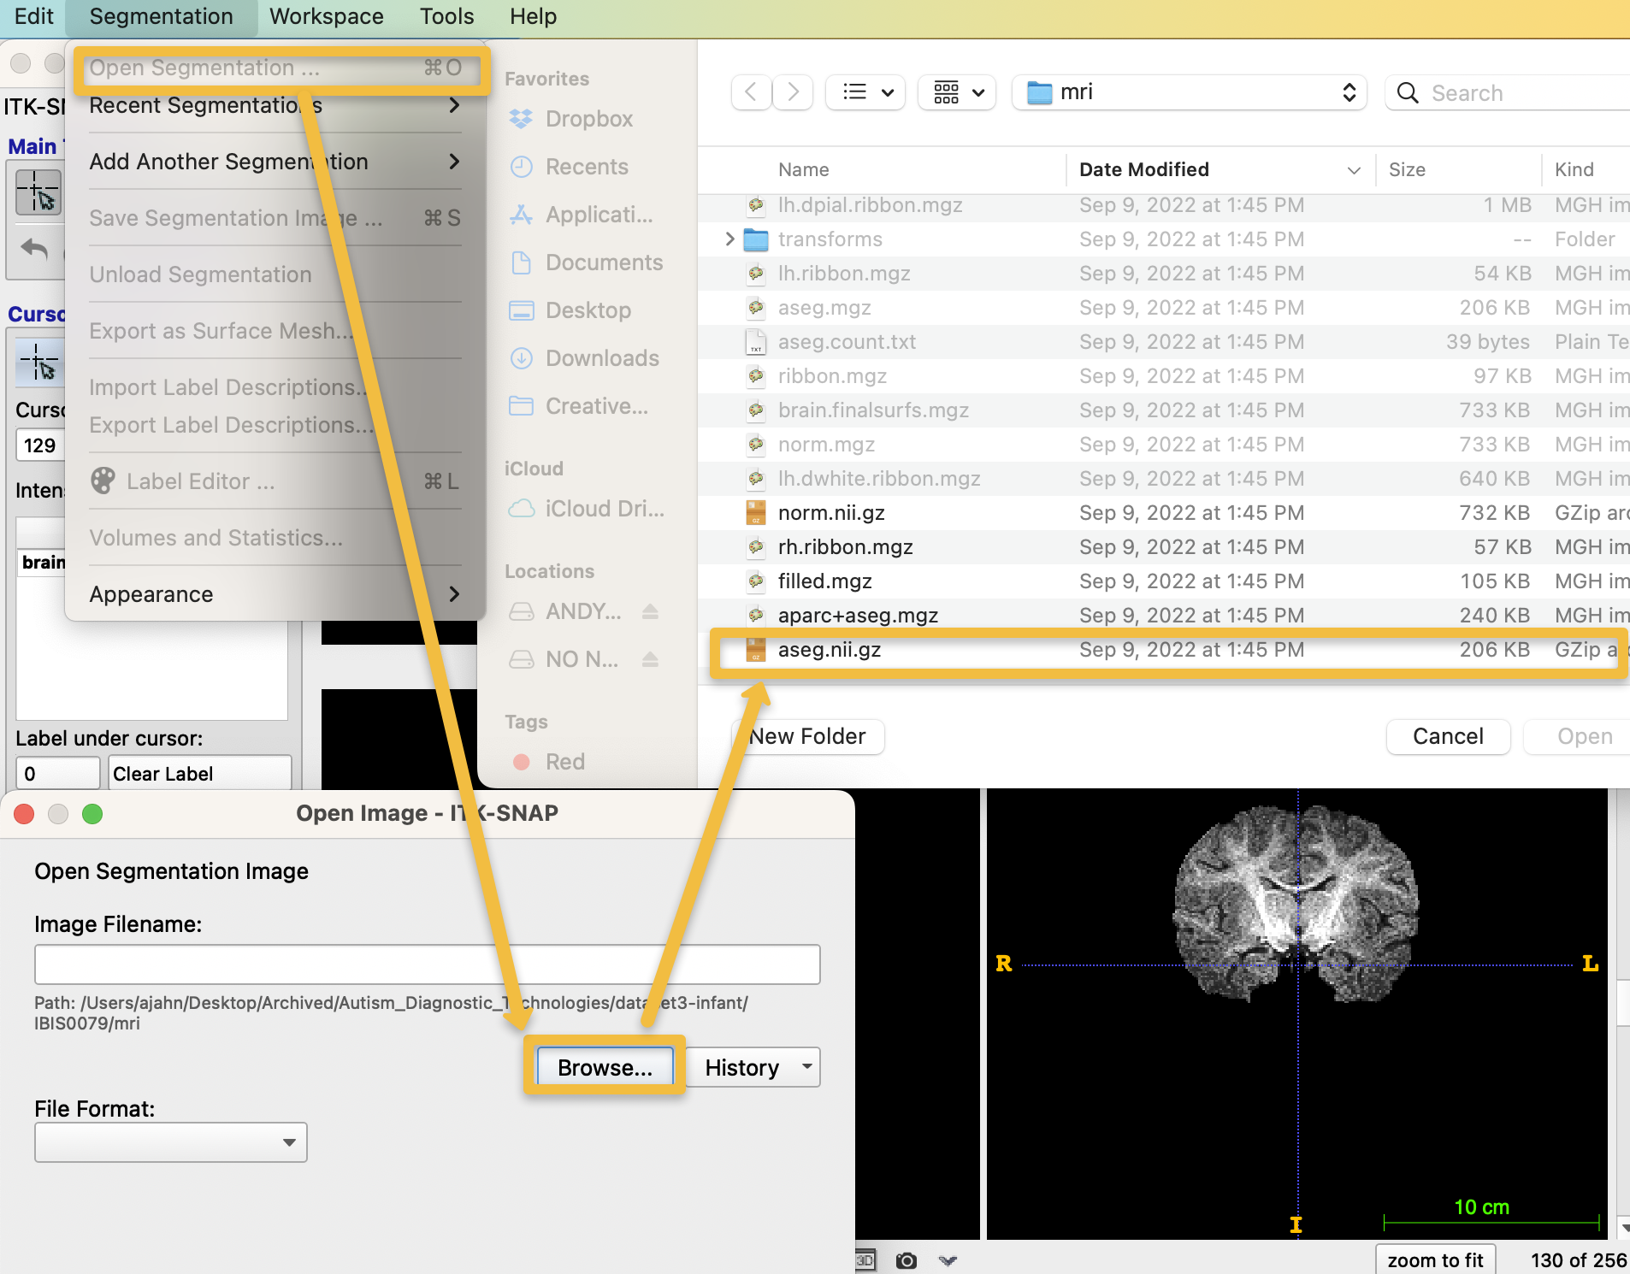Click the magnifier icon in Search
This screenshot has width=1630, height=1274.
[1408, 92]
